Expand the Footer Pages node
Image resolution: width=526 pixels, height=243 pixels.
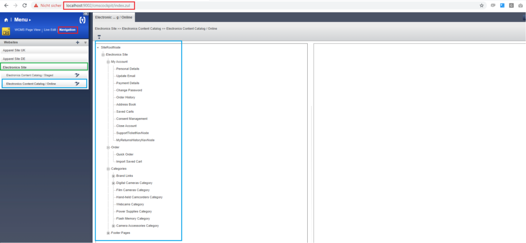pyautogui.click(x=108, y=233)
